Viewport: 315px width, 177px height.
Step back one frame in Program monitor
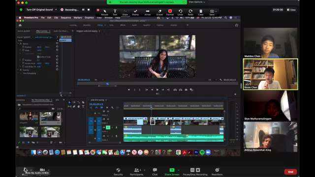pos(152,89)
